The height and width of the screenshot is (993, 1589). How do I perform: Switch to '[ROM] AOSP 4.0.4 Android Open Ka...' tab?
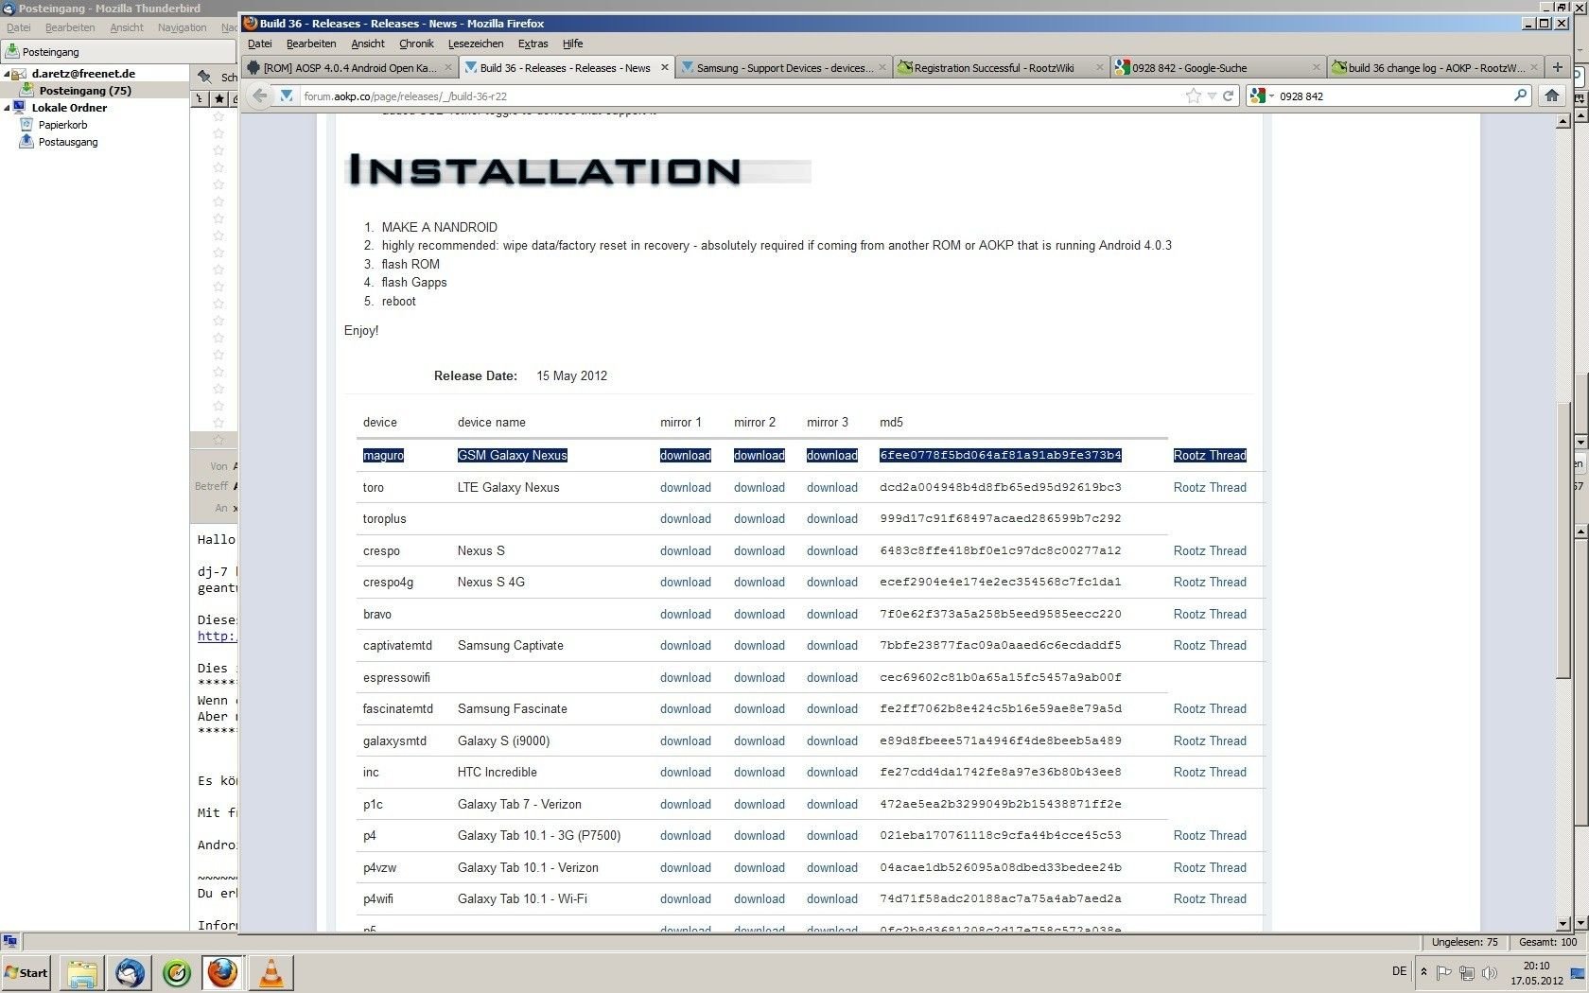pyautogui.click(x=349, y=67)
